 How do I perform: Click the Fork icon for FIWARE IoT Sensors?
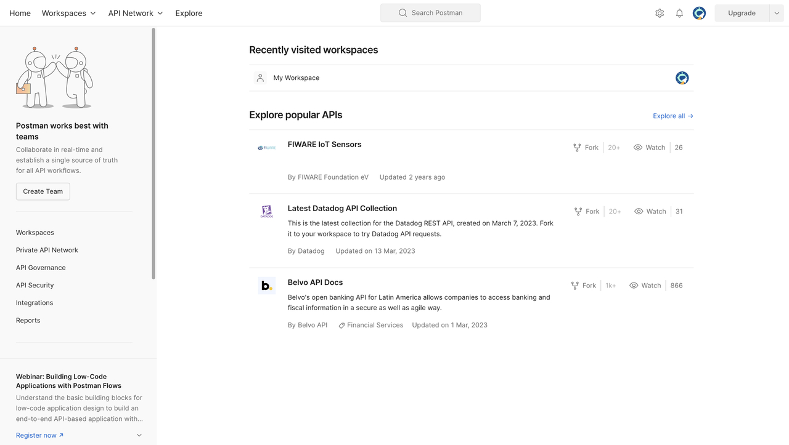[577, 148]
